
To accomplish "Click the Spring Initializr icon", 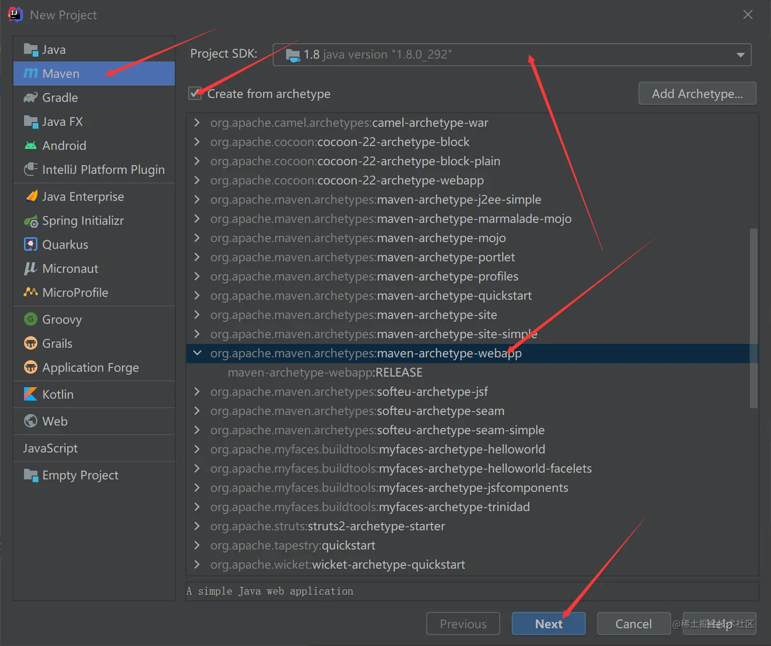I will click(x=31, y=221).
